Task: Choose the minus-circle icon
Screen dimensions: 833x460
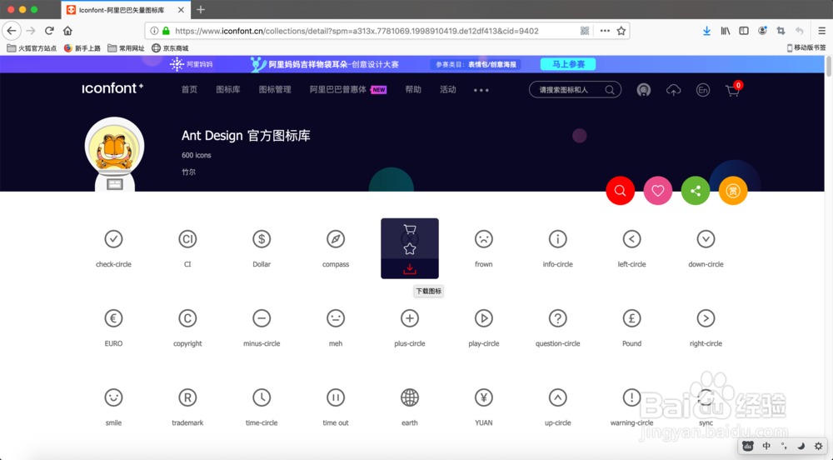Action: tap(262, 318)
